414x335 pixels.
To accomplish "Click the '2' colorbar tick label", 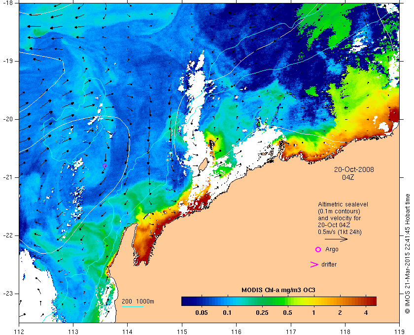I will pyautogui.click(x=340, y=313).
